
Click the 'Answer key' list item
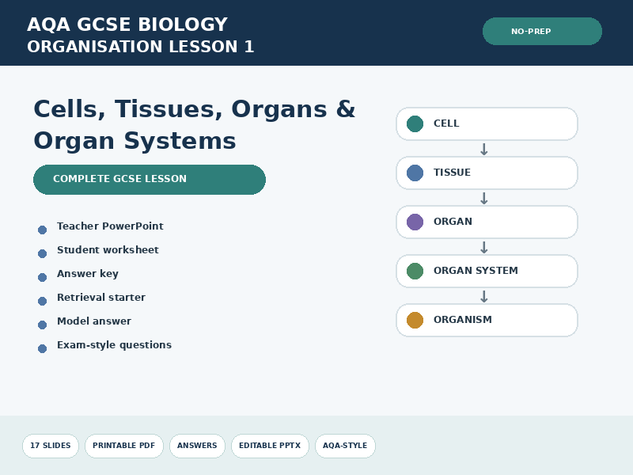[88, 274]
